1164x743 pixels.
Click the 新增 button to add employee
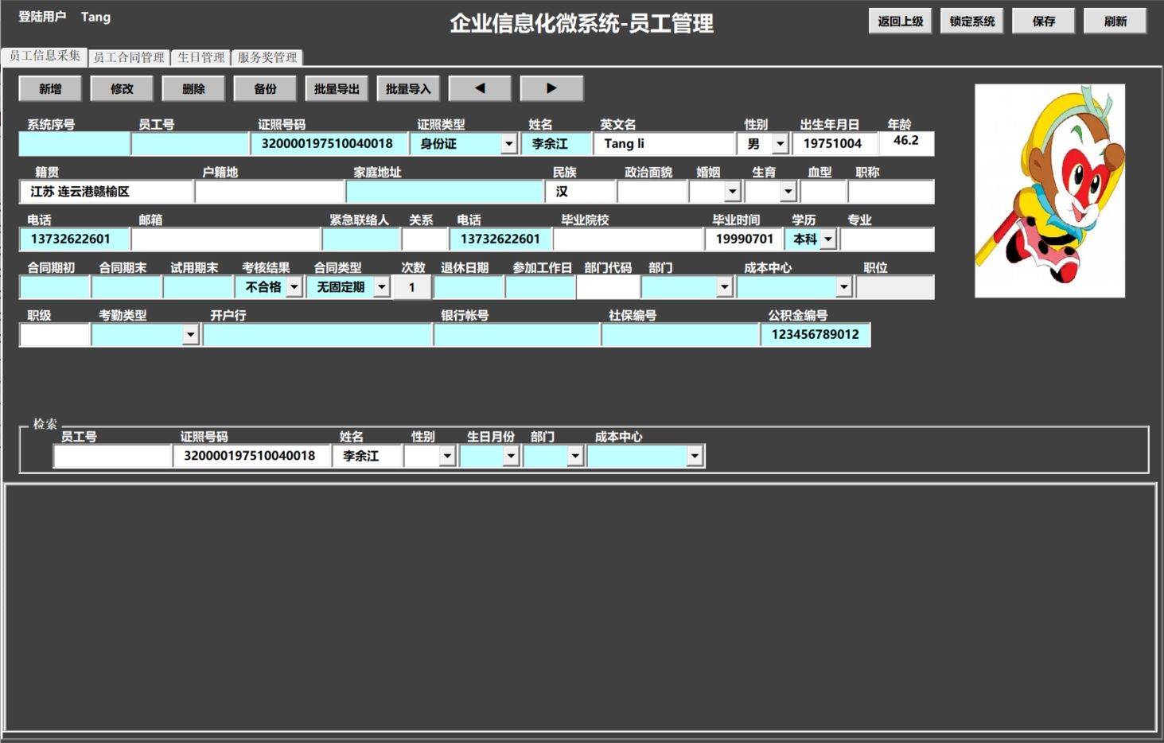click(49, 88)
